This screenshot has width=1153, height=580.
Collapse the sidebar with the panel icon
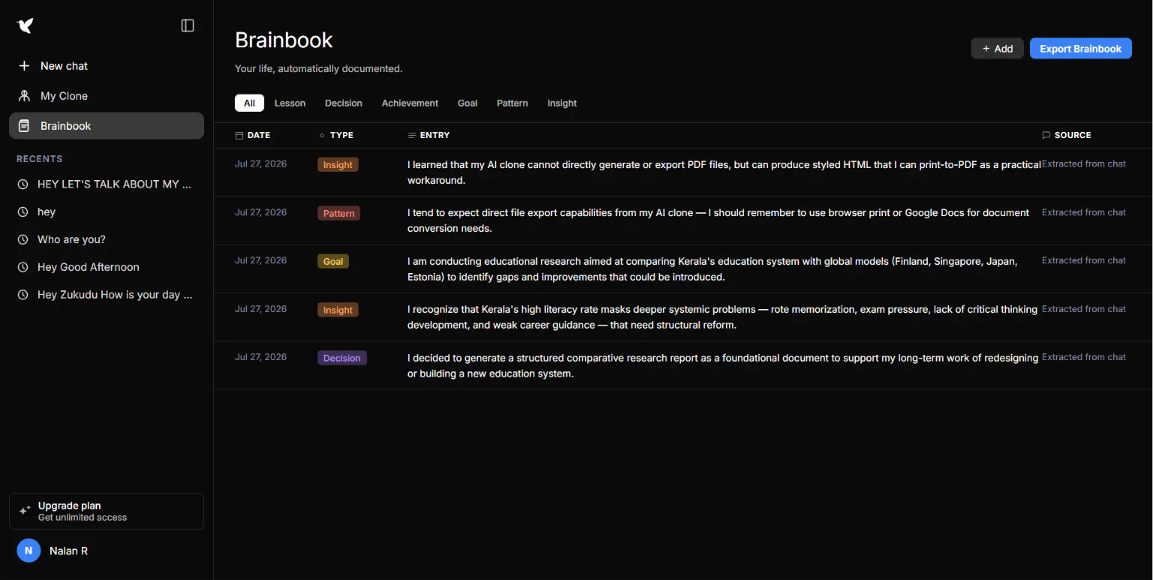pos(188,26)
